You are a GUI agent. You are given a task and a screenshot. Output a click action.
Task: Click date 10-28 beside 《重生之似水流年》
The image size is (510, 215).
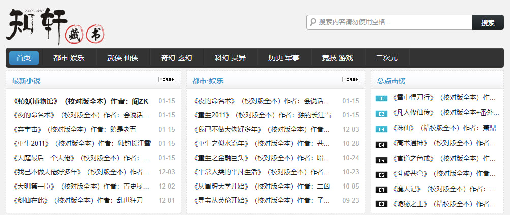(351, 143)
